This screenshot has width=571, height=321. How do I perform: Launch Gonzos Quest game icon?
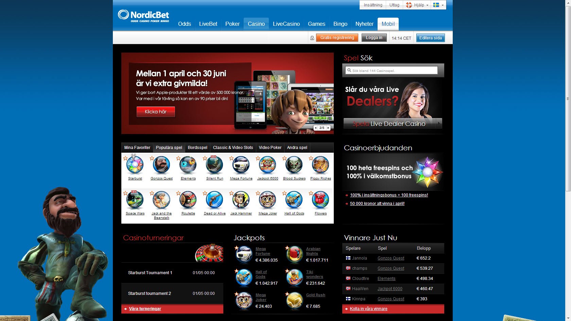[x=161, y=165]
